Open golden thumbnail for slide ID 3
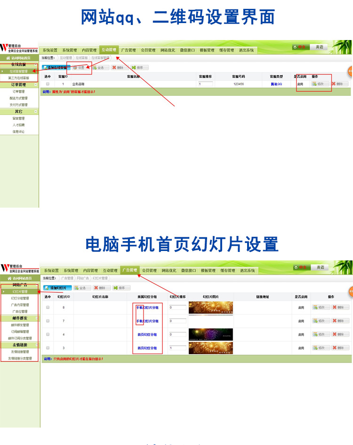 210,348
